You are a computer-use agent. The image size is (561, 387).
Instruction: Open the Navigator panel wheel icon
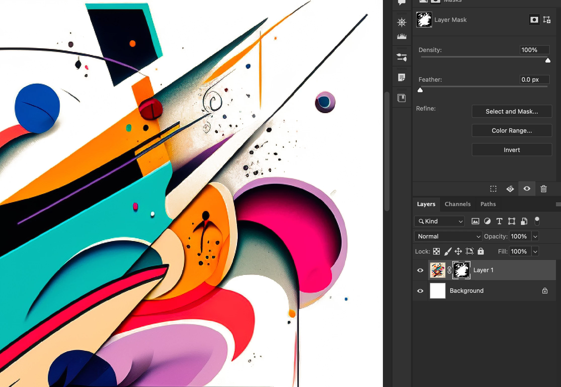[x=402, y=22]
